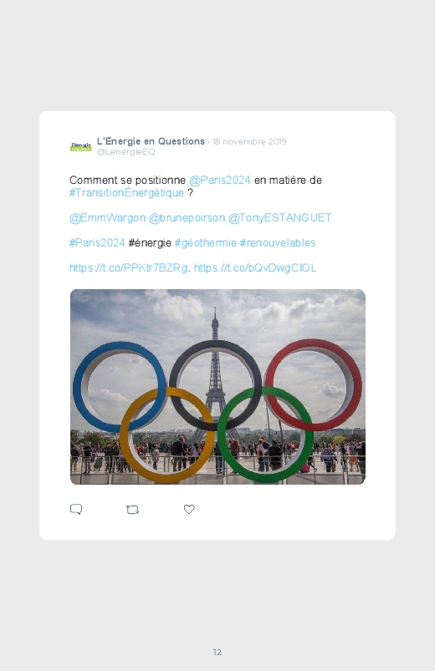Follow the t.co/bQvDwgCIOL link
The width and height of the screenshot is (435, 671).
255,268
